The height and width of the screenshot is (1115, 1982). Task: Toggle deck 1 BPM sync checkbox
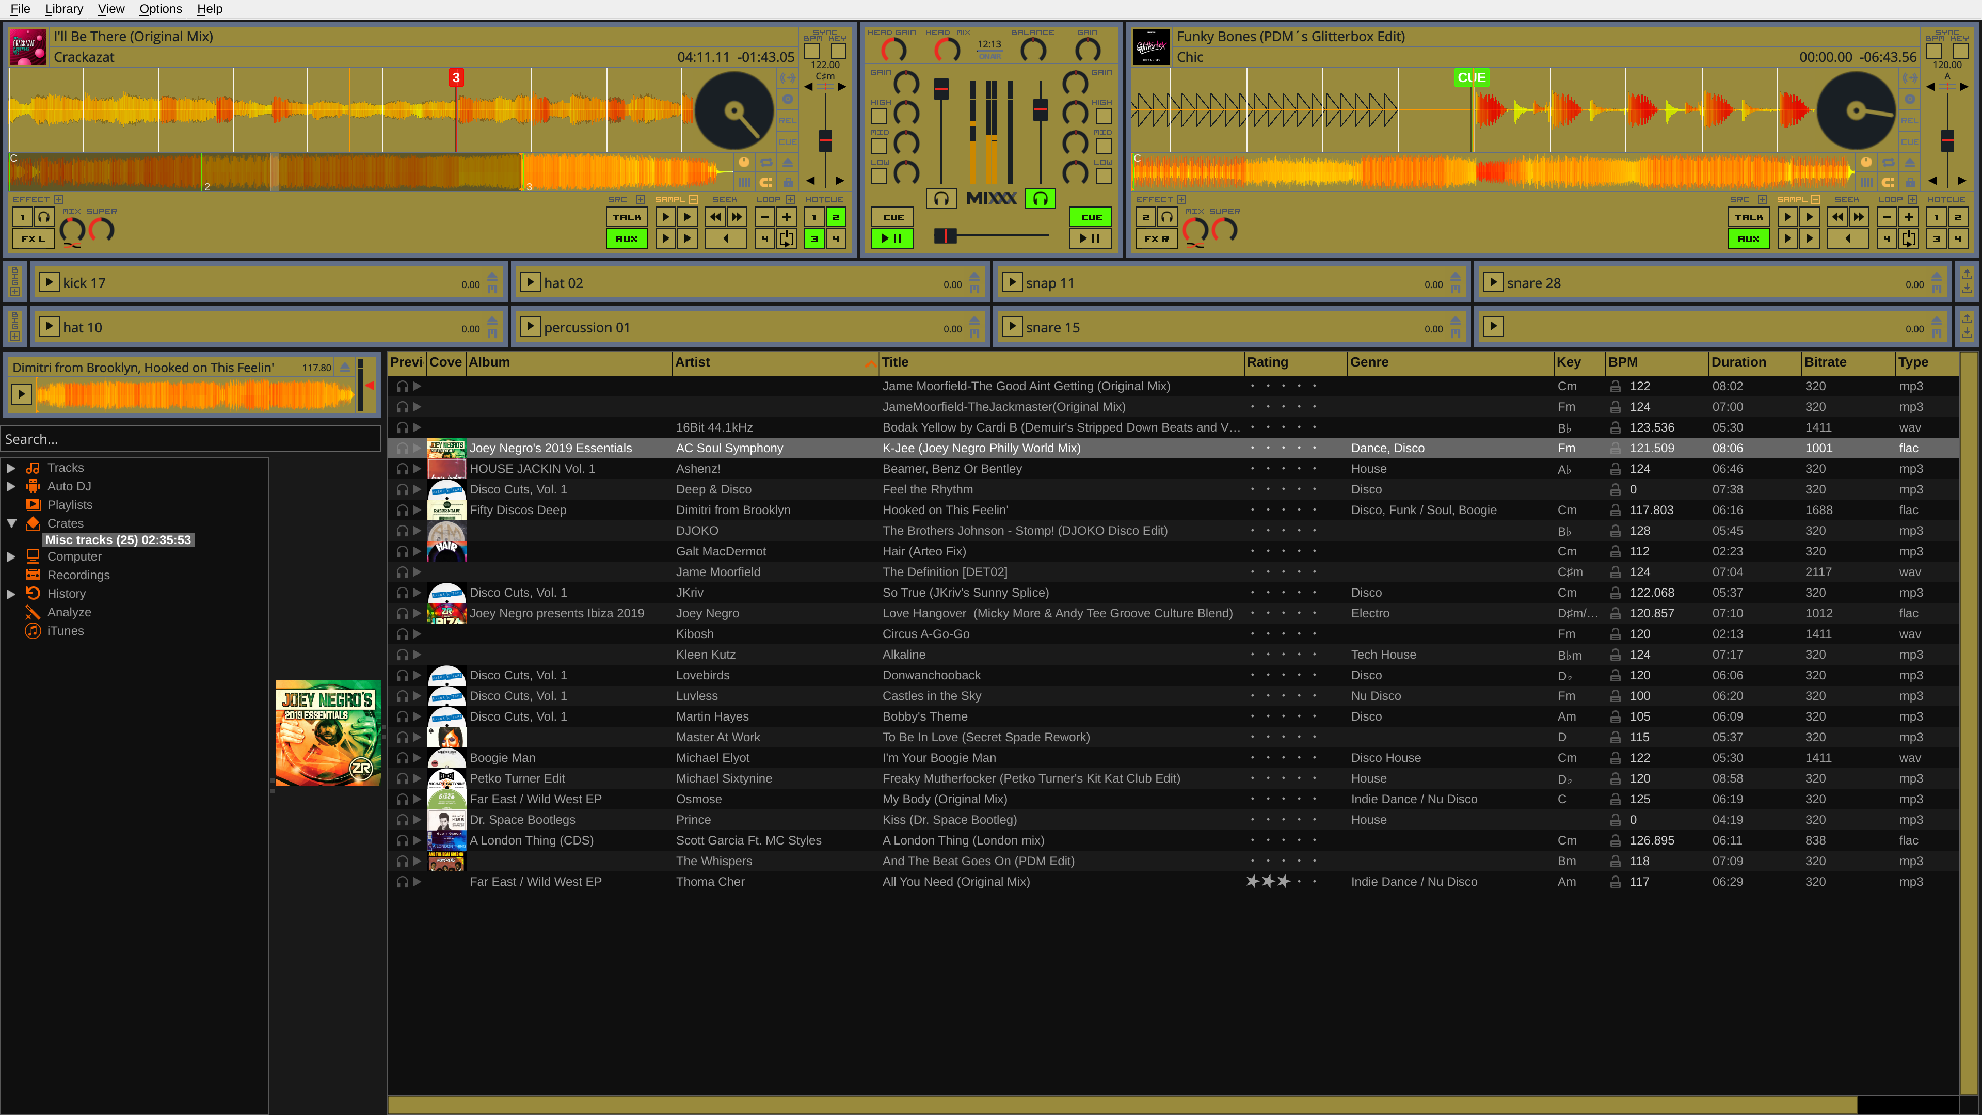(812, 52)
